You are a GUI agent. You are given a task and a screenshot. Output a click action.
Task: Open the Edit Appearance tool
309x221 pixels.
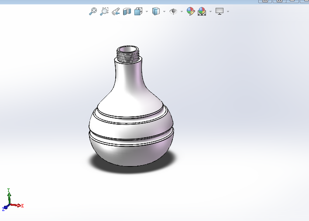click(191, 11)
